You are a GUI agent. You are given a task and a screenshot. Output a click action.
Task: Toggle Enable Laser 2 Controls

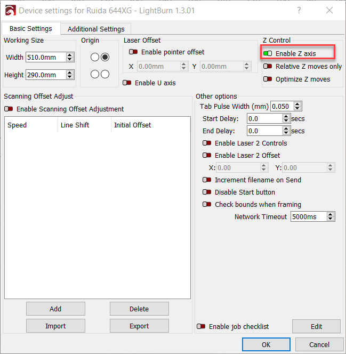(207, 143)
